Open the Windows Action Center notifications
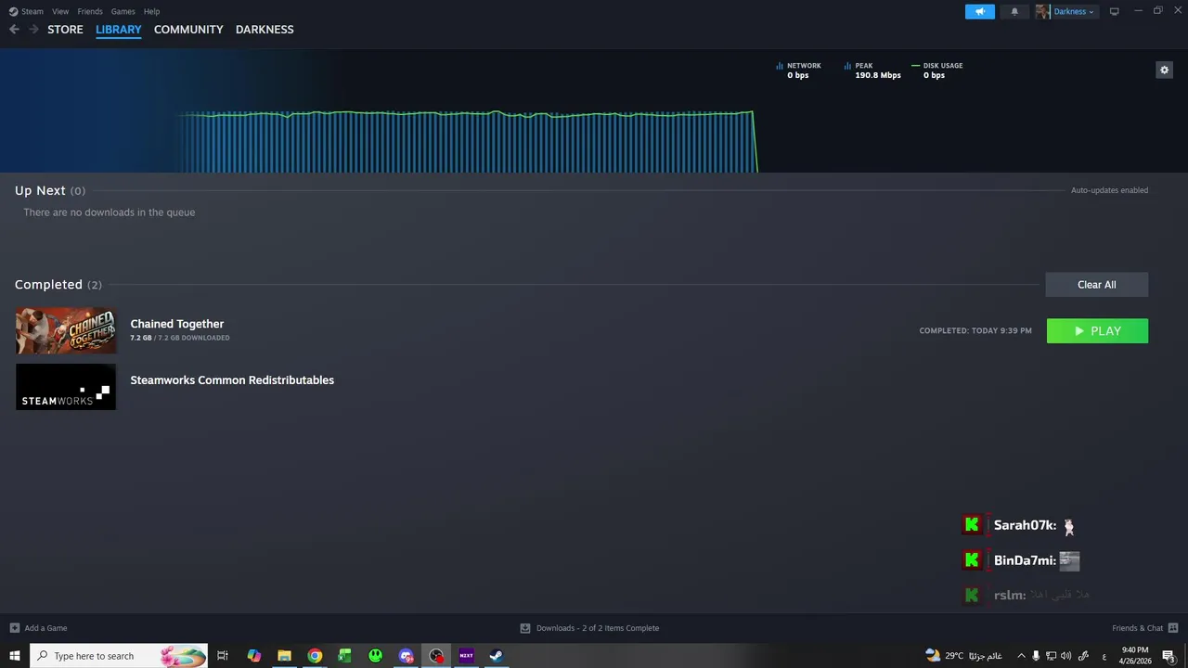The height and width of the screenshot is (668, 1188). click(1169, 656)
